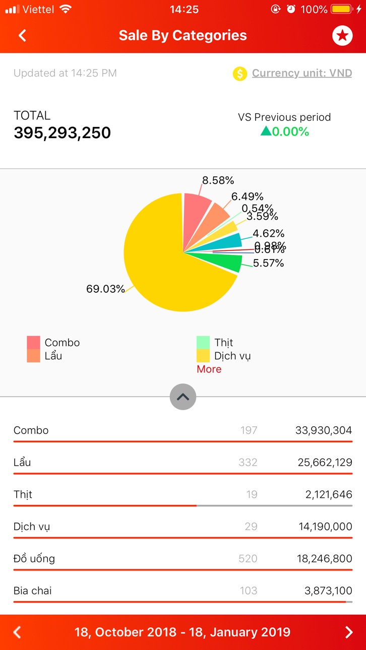
Task: Tap the battery icon in status bar
Action: (341, 9)
